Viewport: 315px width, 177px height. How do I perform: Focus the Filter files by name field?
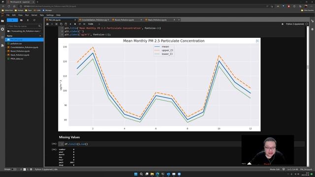24,26
